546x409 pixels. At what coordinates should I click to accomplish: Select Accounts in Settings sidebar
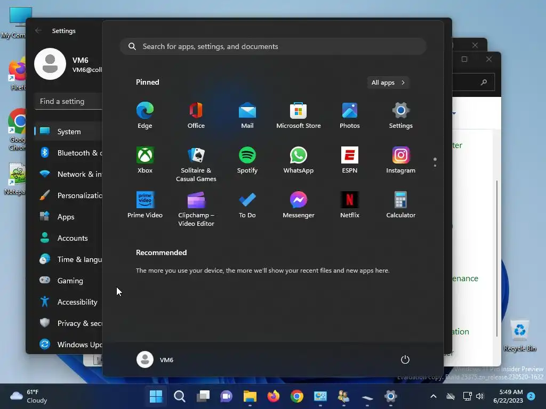(x=68, y=238)
